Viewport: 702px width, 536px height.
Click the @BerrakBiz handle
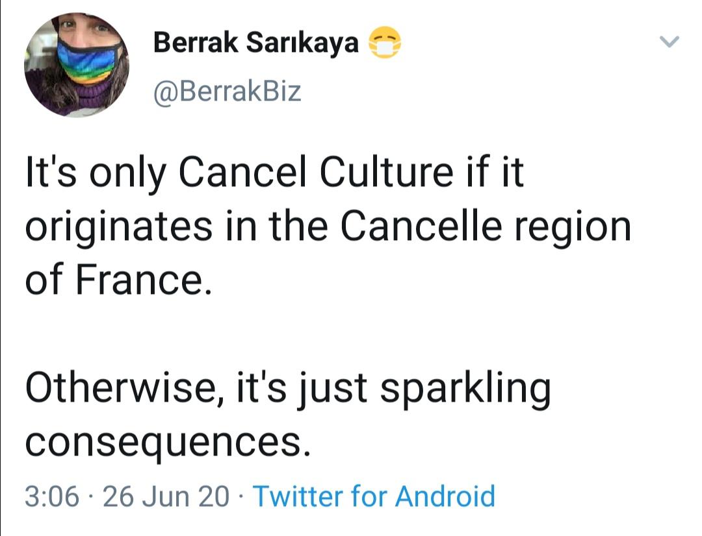[227, 91]
